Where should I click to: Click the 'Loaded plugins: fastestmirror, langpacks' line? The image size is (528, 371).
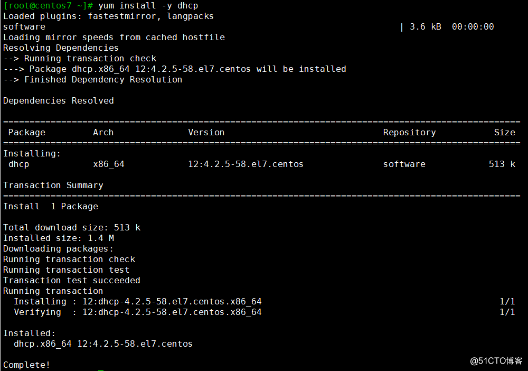(x=108, y=16)
